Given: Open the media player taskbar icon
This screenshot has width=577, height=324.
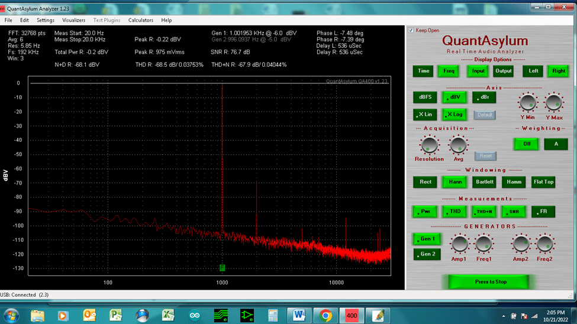Looking at the screenshot, I should tap(63, 316).
